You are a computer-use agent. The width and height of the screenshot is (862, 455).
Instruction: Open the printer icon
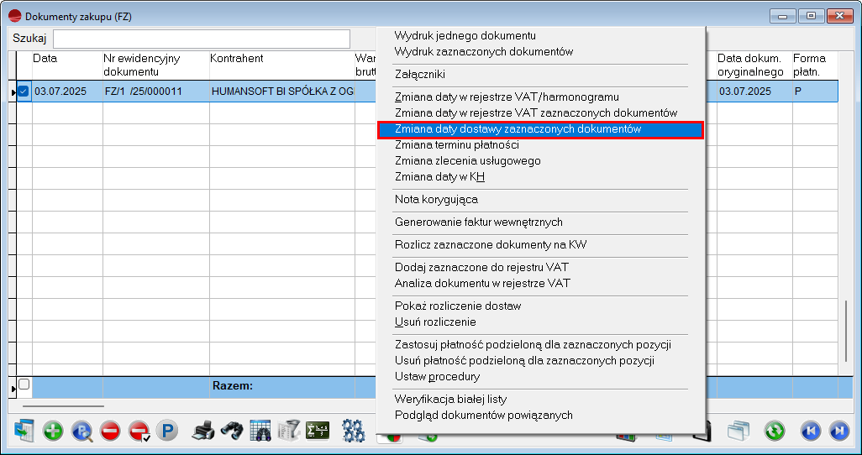pos(202,431)
